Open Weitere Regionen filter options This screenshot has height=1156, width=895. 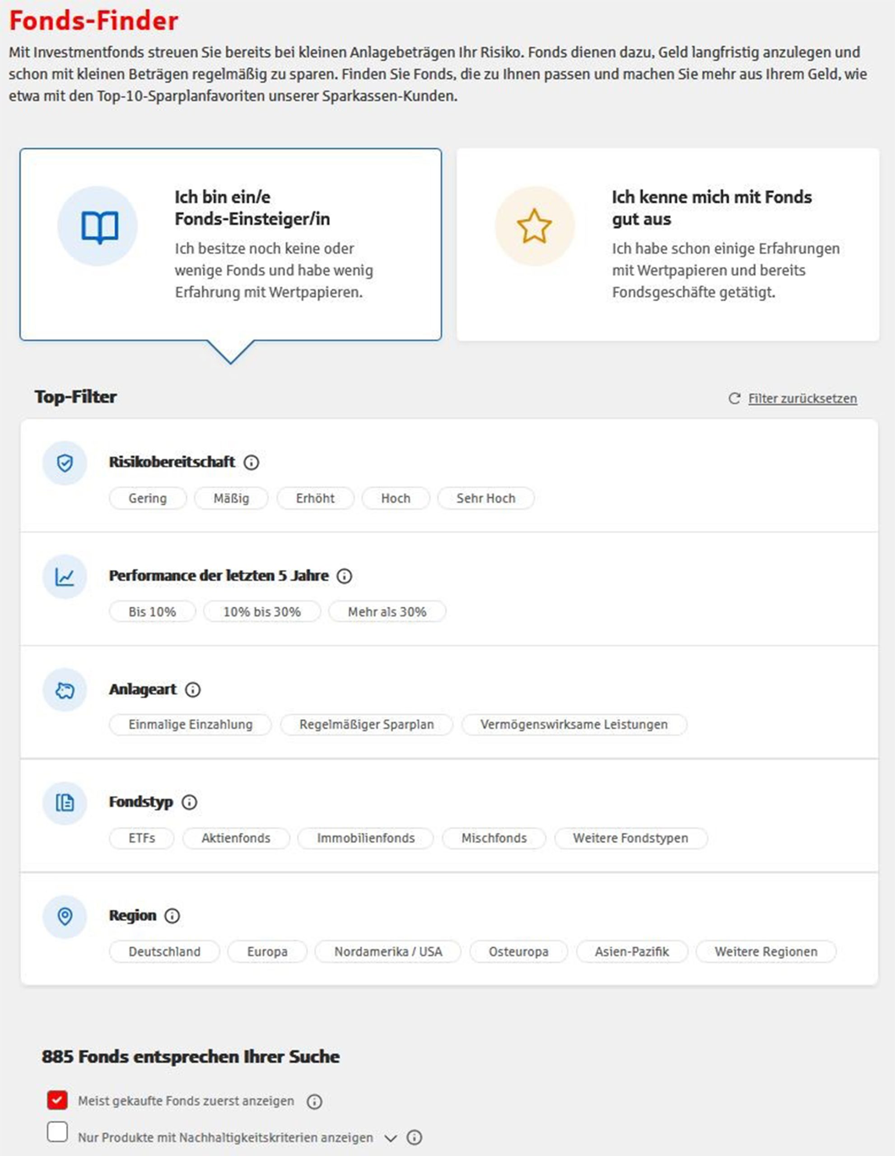click(x=765, y=952)
